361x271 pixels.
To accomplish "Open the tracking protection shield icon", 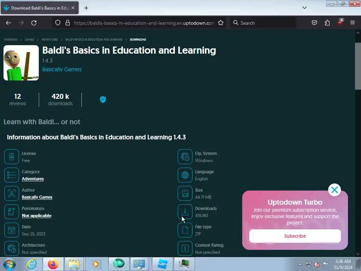I will tap(58, 23).
